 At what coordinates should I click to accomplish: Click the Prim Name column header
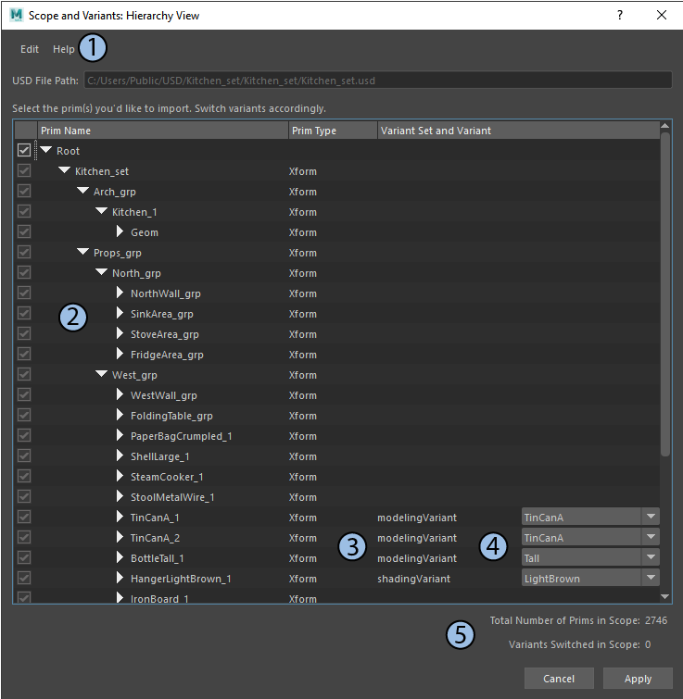[x=163, y=131]
